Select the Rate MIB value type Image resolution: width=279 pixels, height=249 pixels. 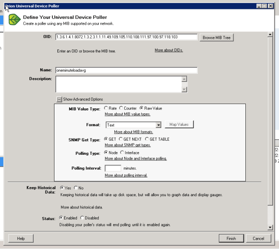click(x=106, y=108)
